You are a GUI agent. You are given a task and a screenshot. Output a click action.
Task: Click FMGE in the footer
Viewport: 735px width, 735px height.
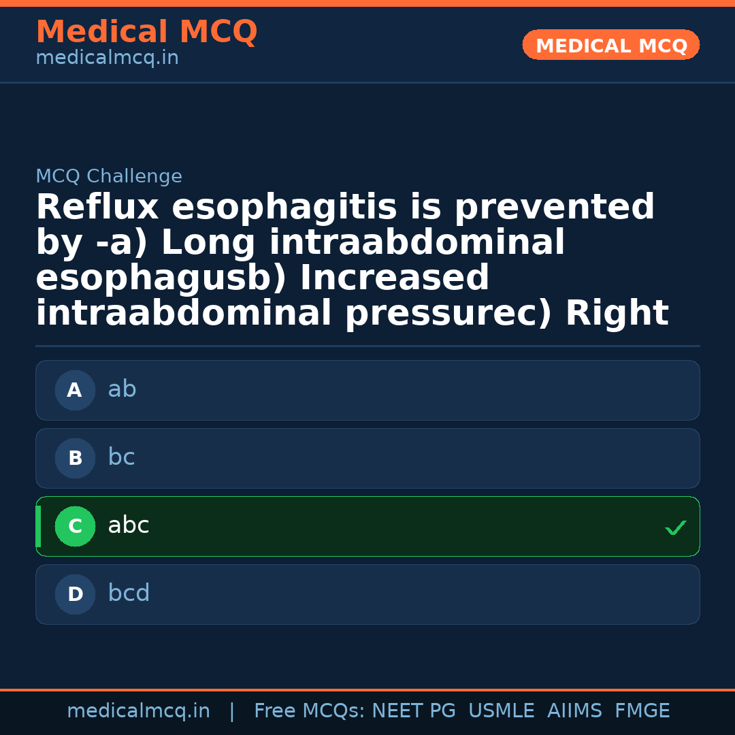642,711
